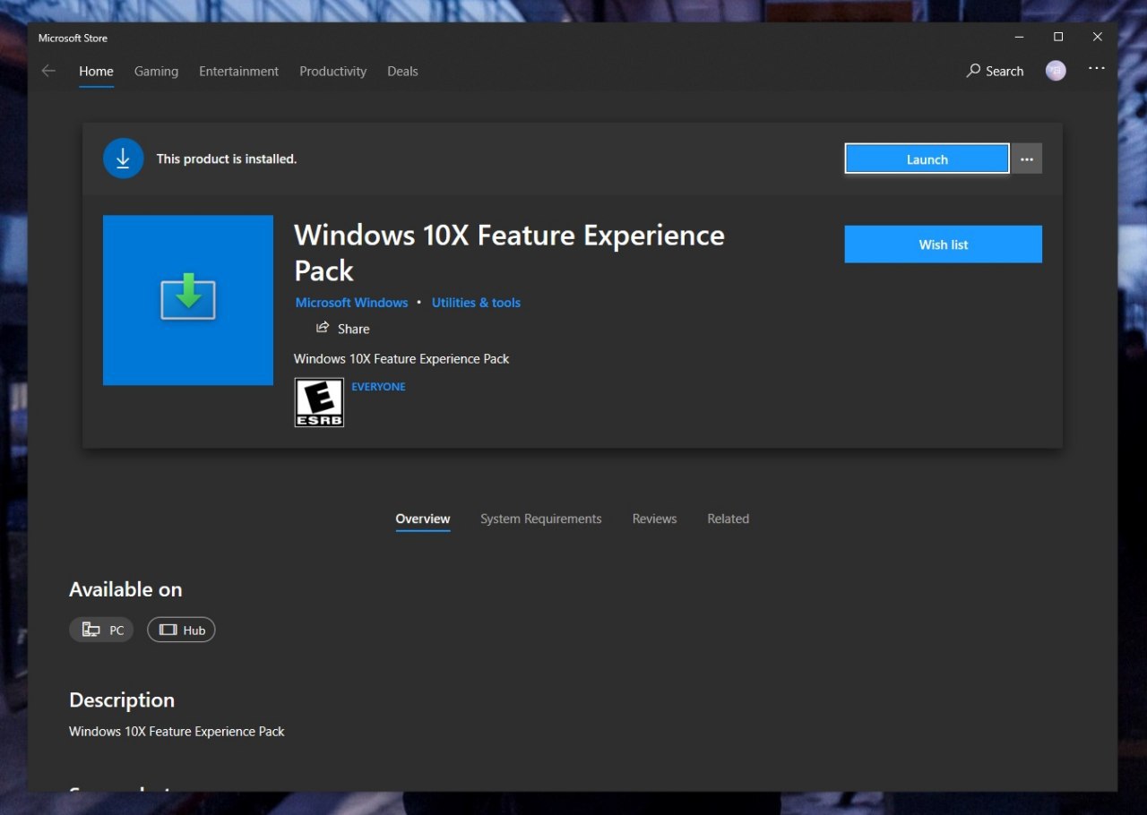Open more options next to Launch

click(1027, 159)
